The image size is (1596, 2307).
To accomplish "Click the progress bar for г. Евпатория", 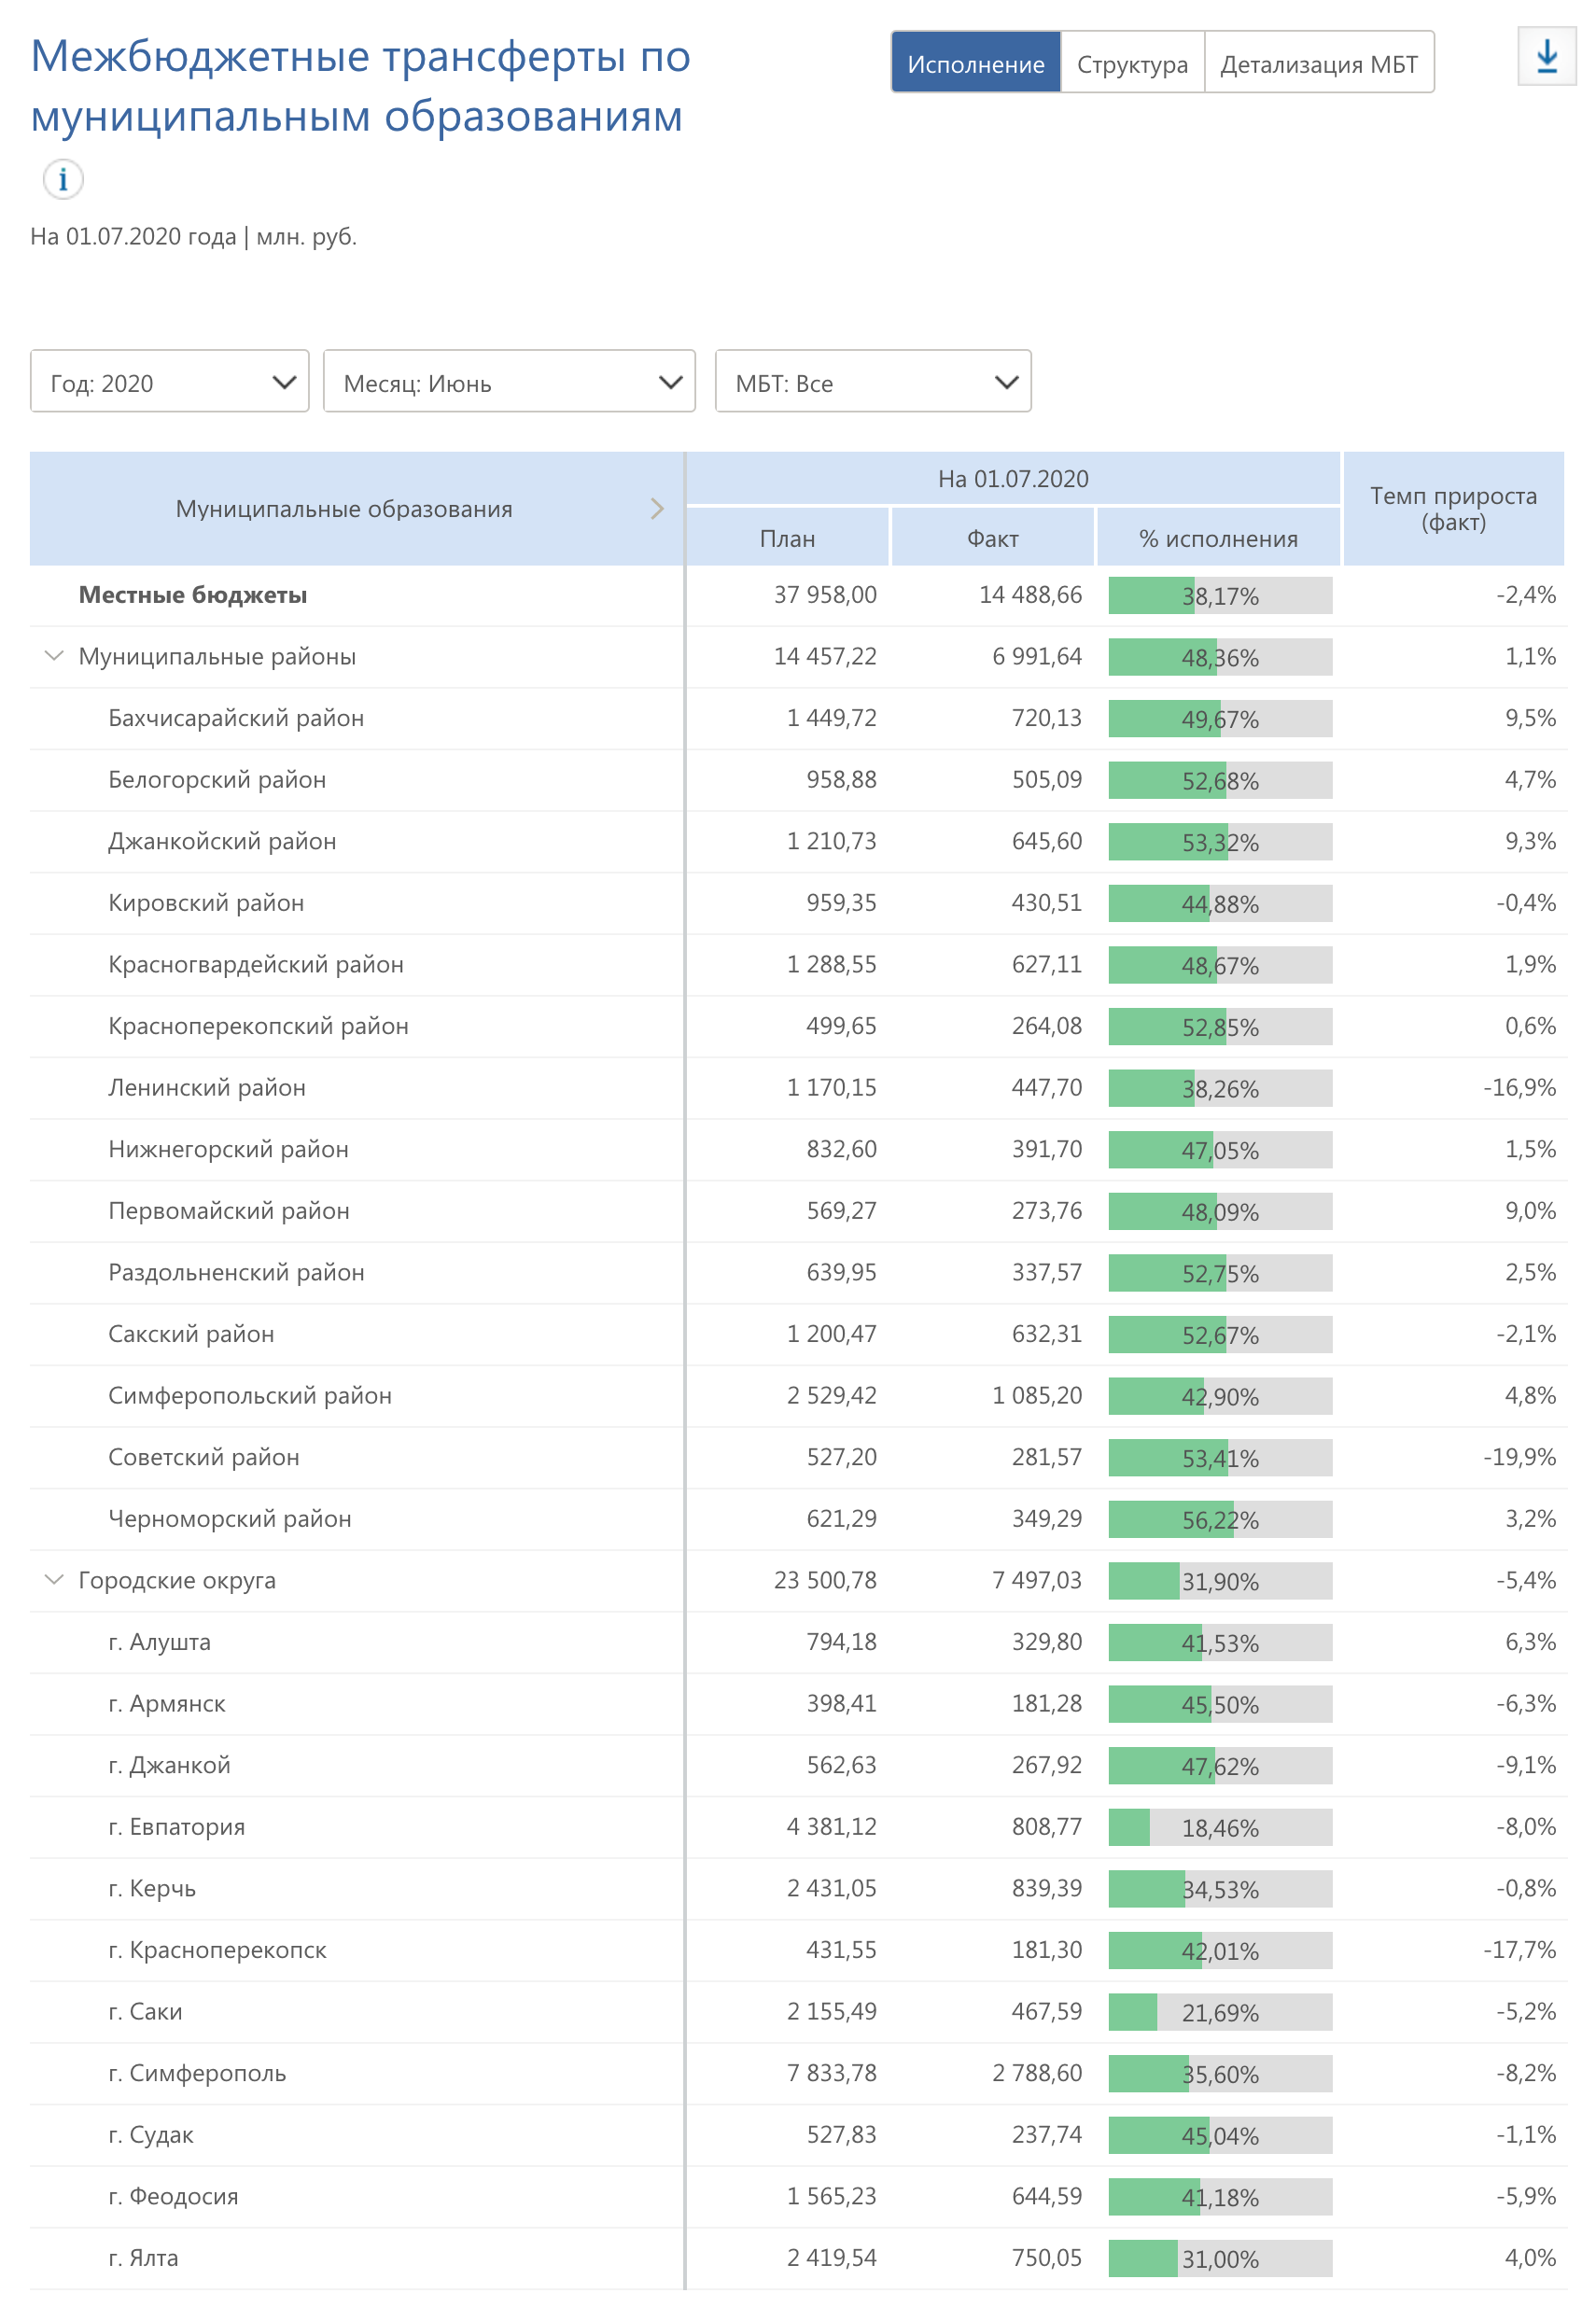I will point(1220,1828).
